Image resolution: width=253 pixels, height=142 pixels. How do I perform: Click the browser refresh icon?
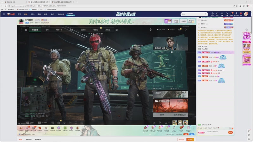(x=5, y=6)
